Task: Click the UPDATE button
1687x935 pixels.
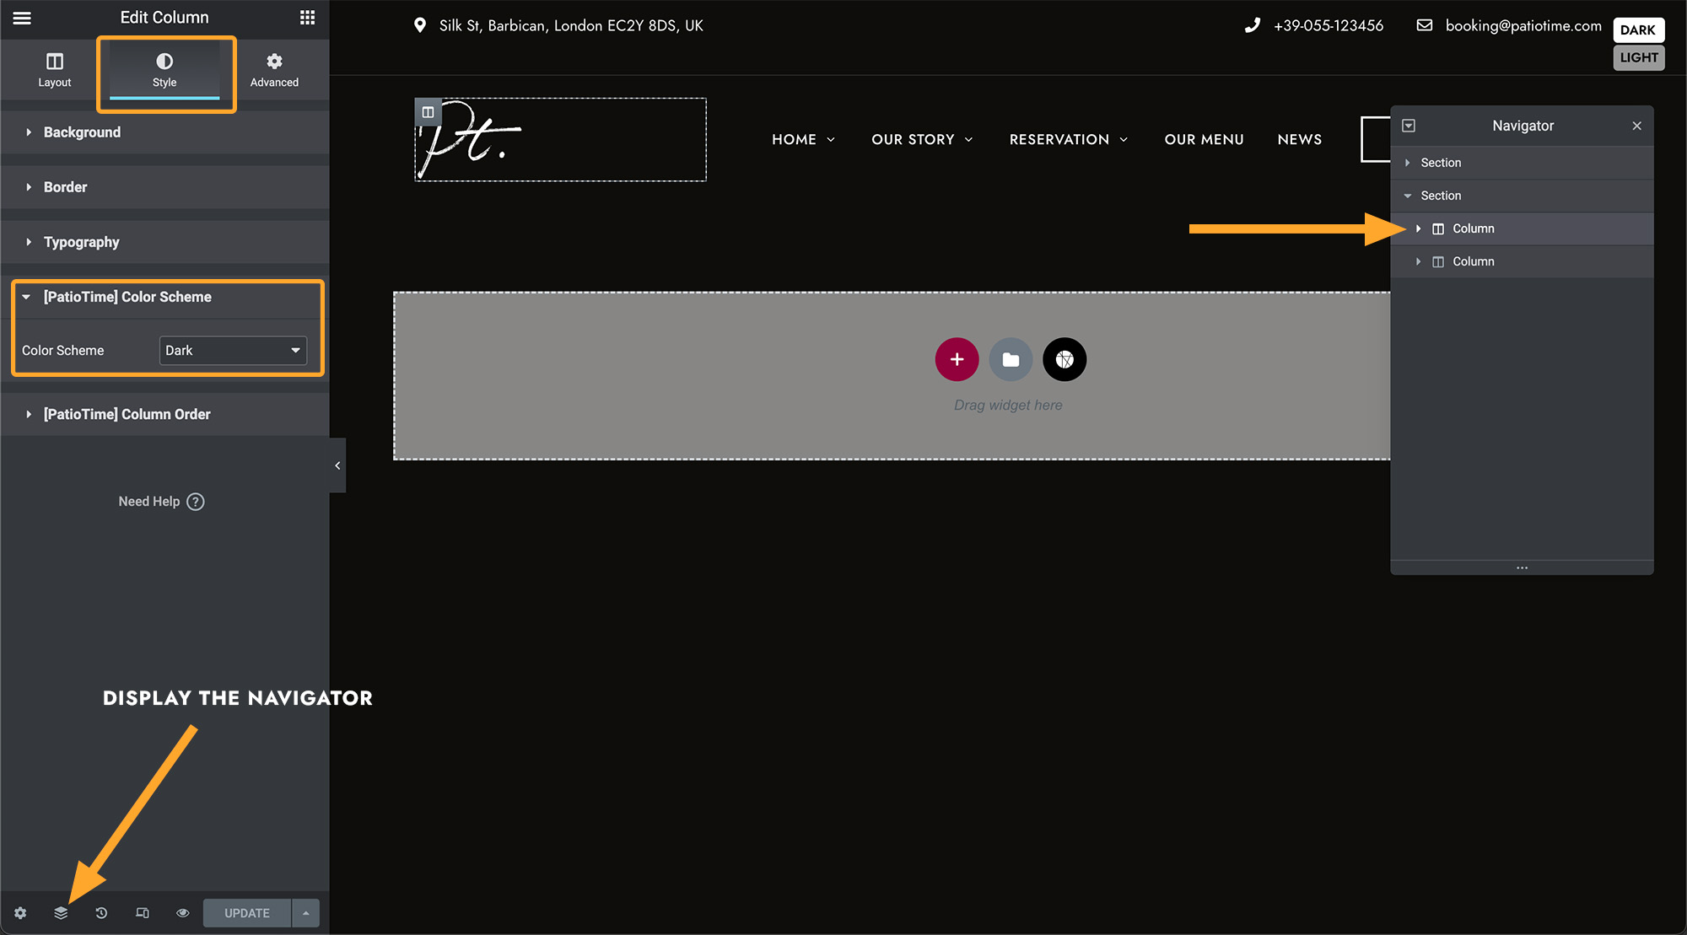Action: tap(246, 913)
